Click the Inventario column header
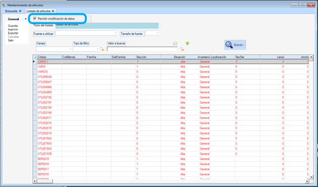 coord(198,57)
